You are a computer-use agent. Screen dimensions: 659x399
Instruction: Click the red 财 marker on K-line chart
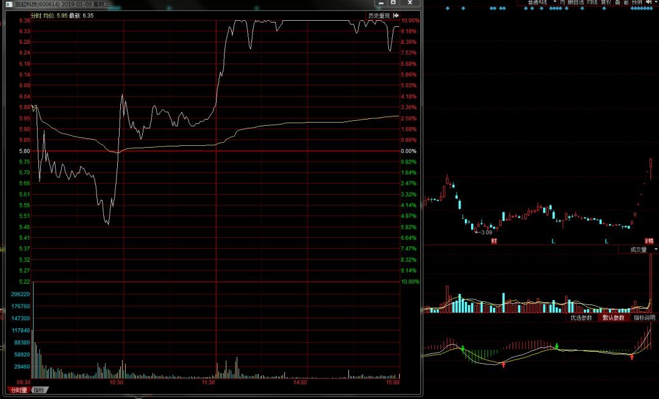click(494, 242)
